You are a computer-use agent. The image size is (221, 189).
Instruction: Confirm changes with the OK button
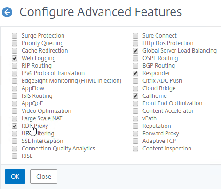[15, 176]
